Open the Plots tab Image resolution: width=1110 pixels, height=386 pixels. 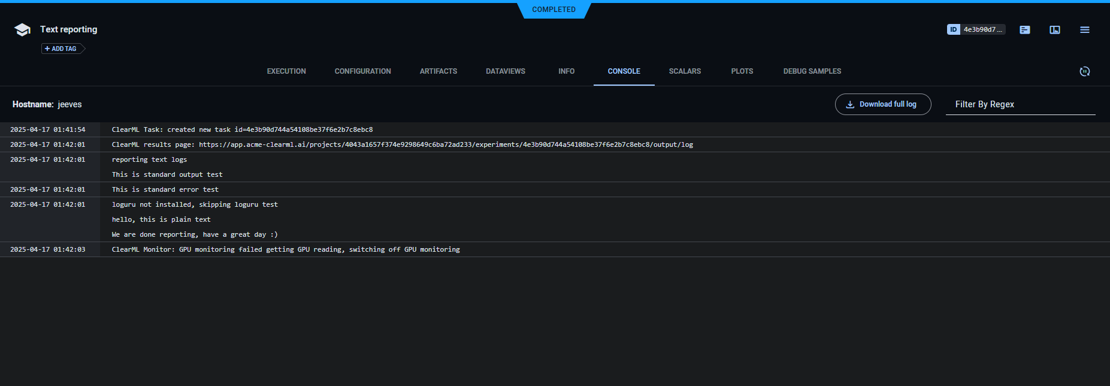tap(742, 71)
